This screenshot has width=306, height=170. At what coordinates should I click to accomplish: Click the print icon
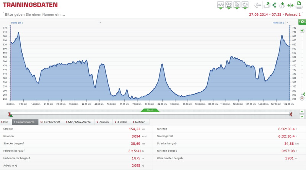point(299,5)
